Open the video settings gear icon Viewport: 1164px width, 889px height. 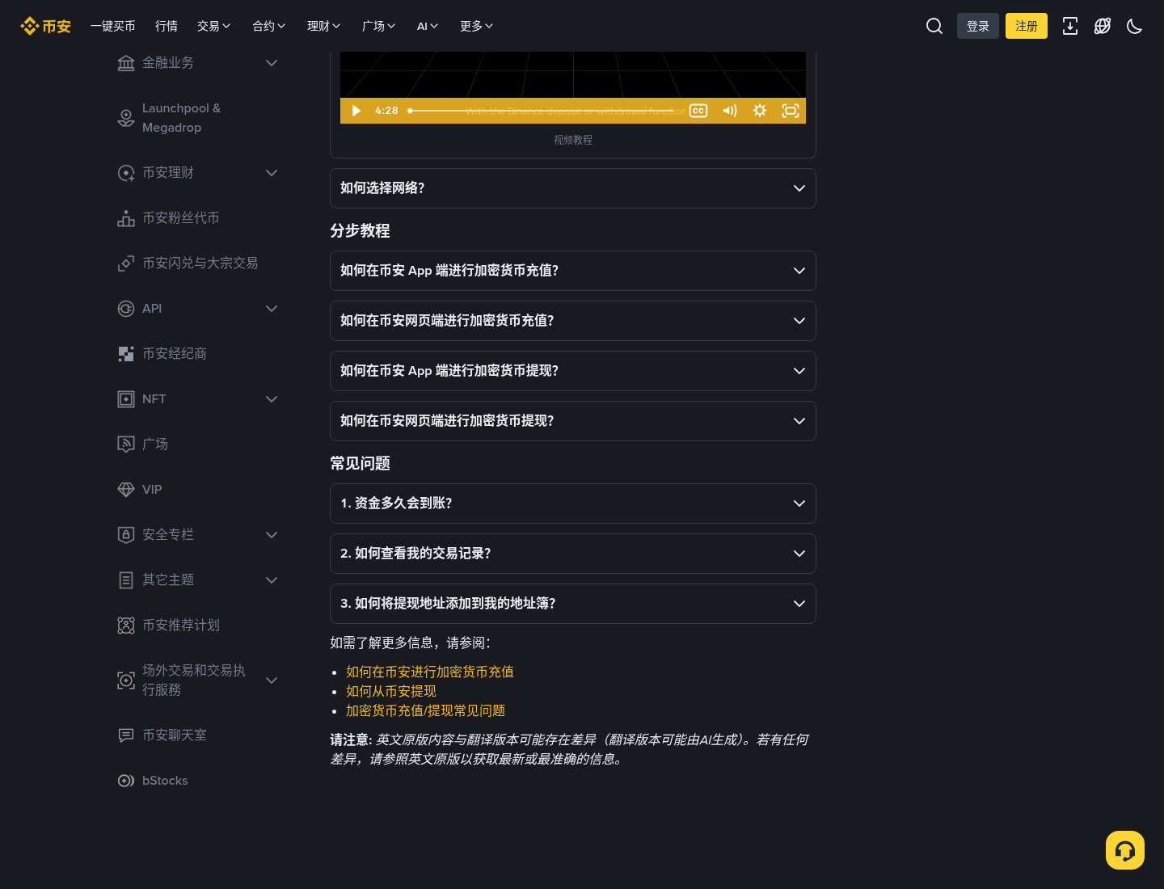point(760,111)
